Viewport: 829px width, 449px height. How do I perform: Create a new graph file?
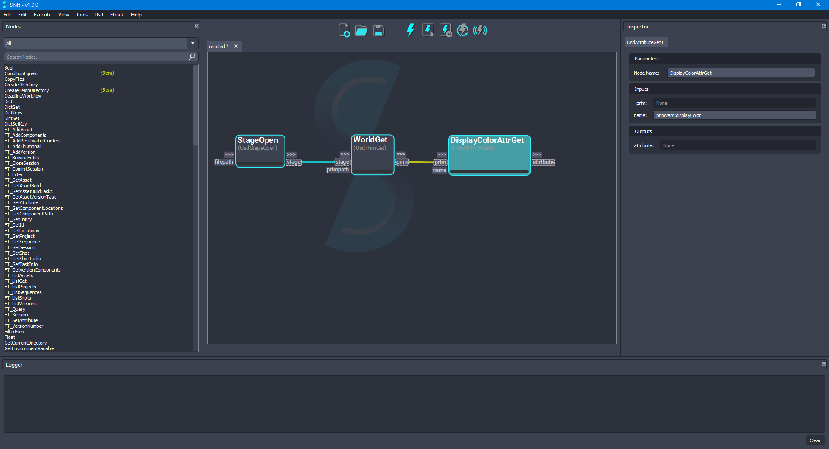point(344,30)
